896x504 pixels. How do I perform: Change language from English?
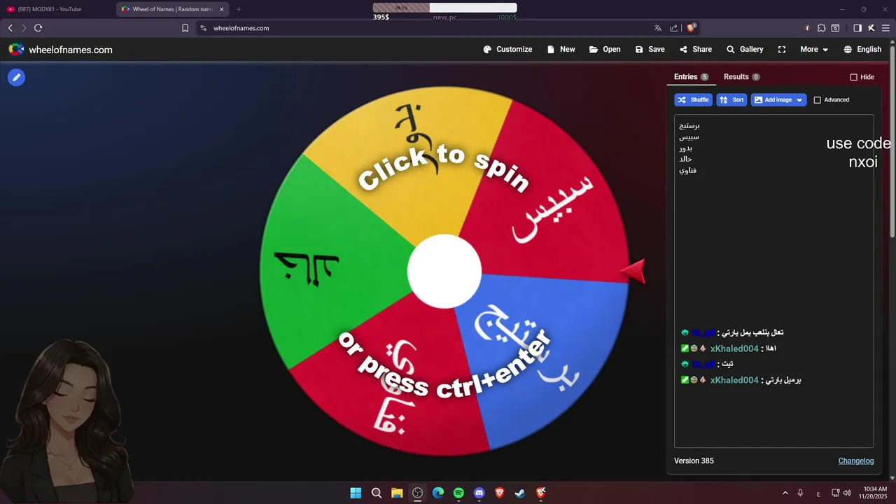(x=862, y=50)
